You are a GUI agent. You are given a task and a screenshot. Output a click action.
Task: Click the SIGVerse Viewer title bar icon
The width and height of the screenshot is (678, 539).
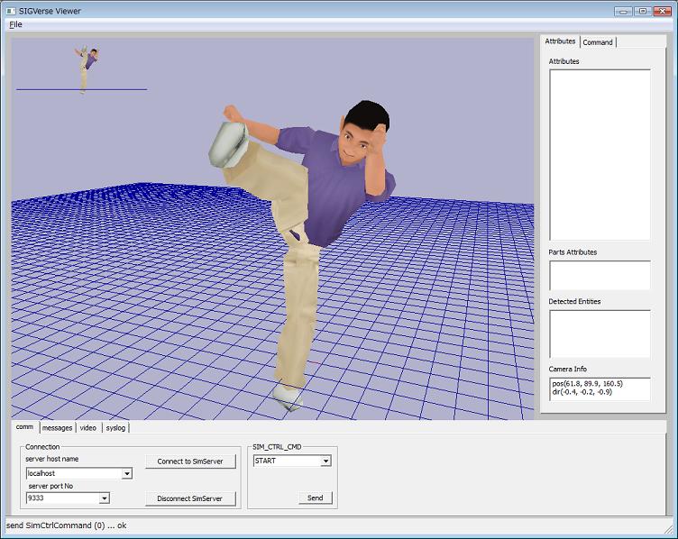[x=10, y=10]
